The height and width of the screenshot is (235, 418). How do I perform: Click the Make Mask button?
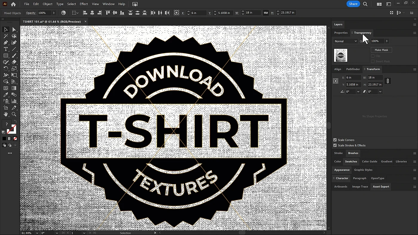point(381,50)
